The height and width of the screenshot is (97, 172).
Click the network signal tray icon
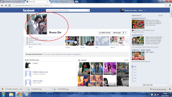tap(155, 95)
